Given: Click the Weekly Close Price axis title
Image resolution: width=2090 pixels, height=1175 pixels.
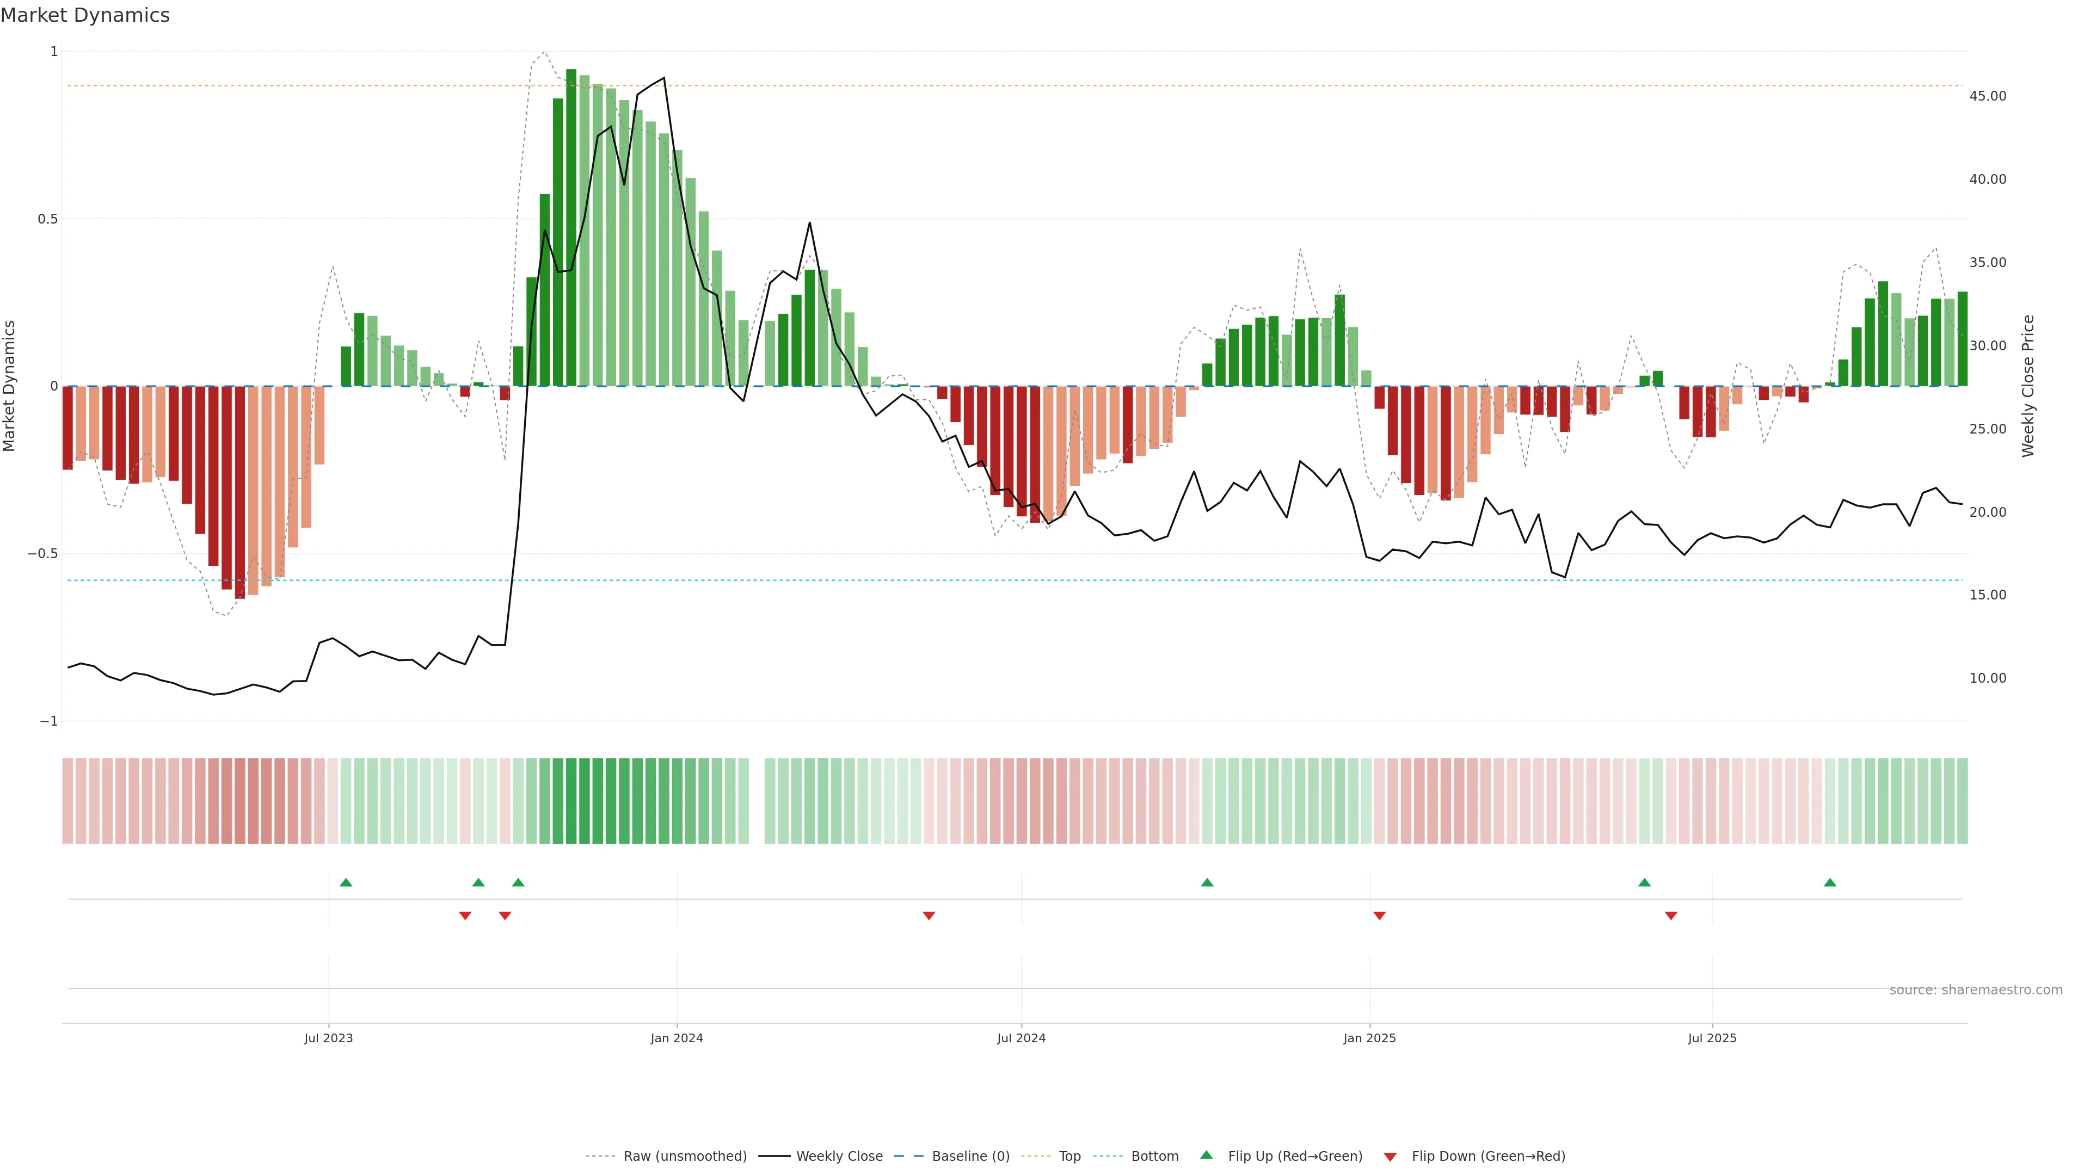Looking at the screenshot, I should coord(2027,386).
